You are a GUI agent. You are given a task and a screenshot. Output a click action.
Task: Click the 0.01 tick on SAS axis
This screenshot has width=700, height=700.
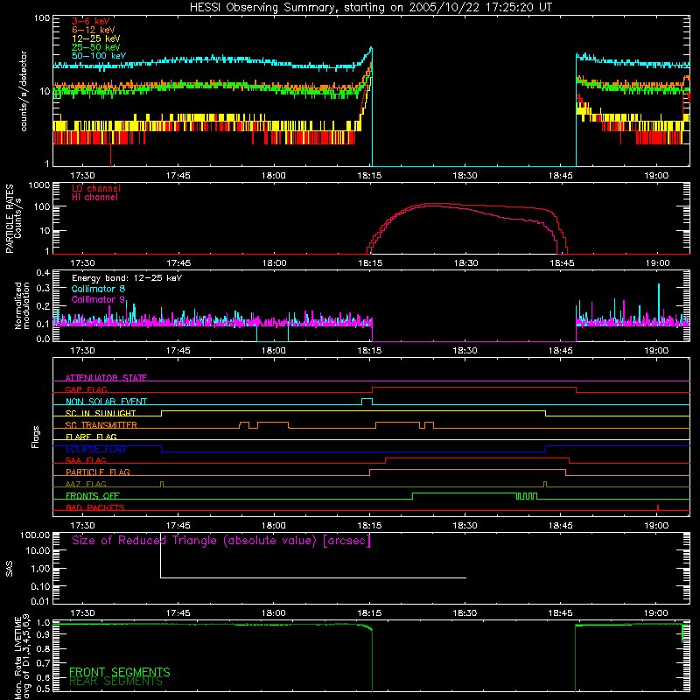(x=40, y=601)
